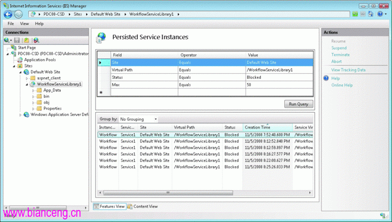Click Create New Connection globe icon in Connections toolbar
392x222 pixels.
click(7, 40)
